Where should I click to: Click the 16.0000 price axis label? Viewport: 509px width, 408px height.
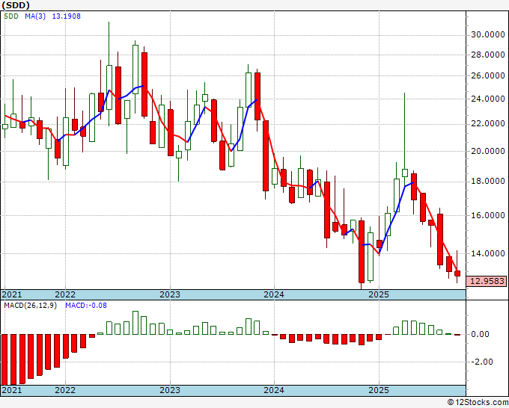point(488,215)
